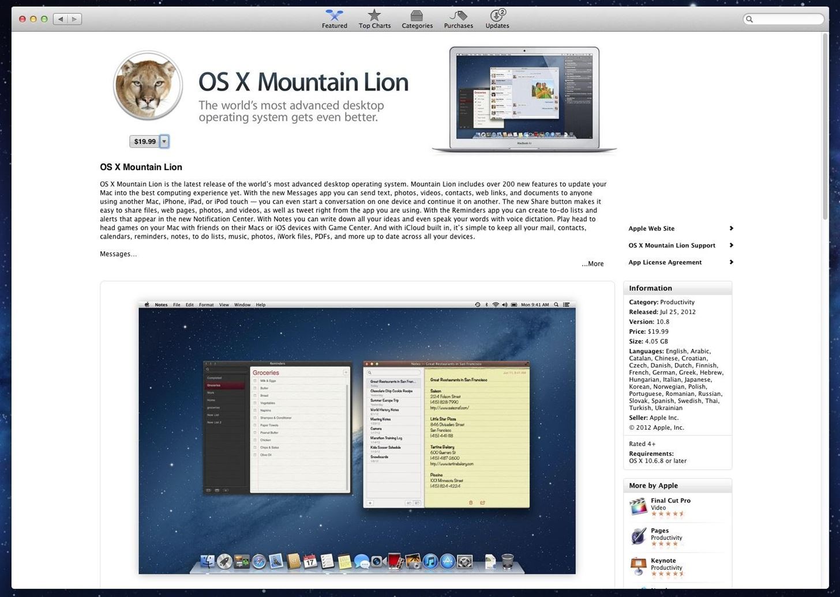Click 'OS X 10.6.8 or later' requirement

click(658, 461)
